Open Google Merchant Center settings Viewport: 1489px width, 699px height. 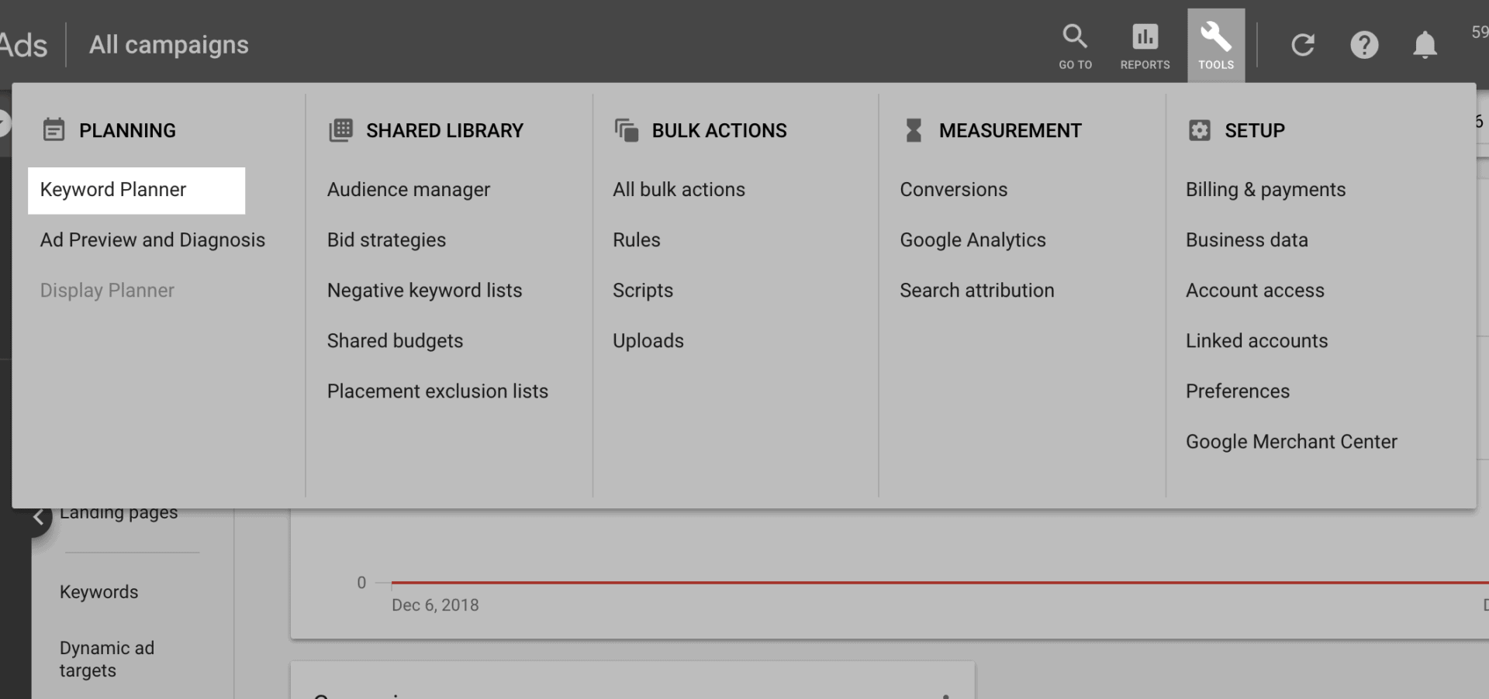pos(1291,441)
